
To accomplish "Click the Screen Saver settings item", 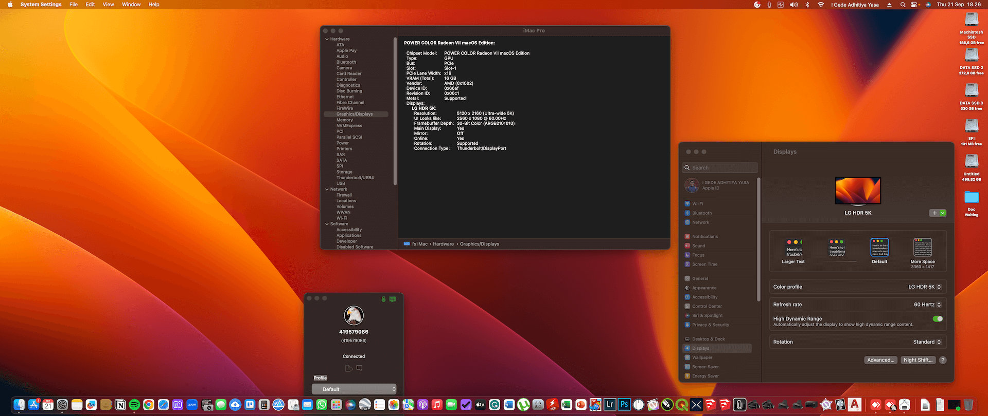I will (x=717, y=367).
